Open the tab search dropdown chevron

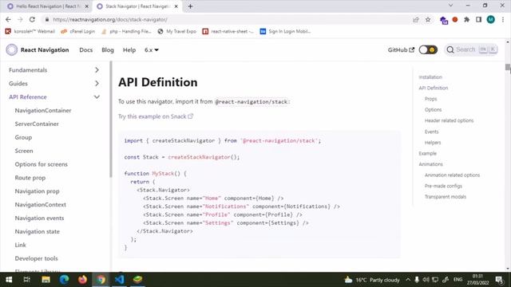pyautogui.click(x=450, y=6)
